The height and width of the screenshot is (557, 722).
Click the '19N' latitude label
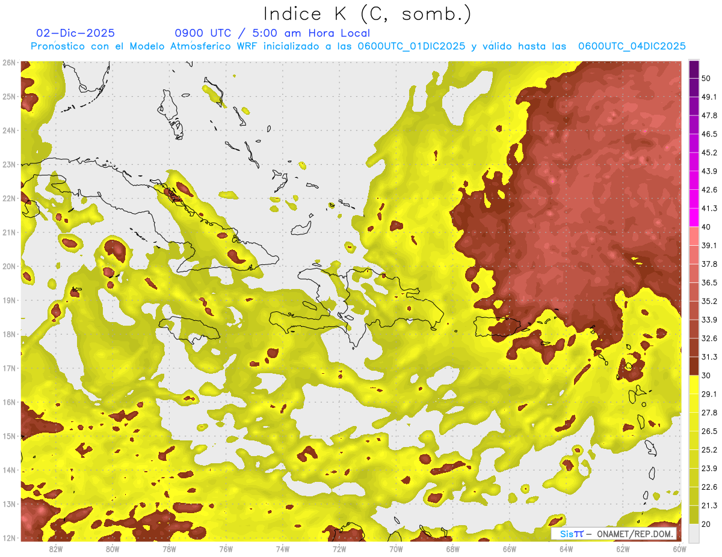[9, 300]
